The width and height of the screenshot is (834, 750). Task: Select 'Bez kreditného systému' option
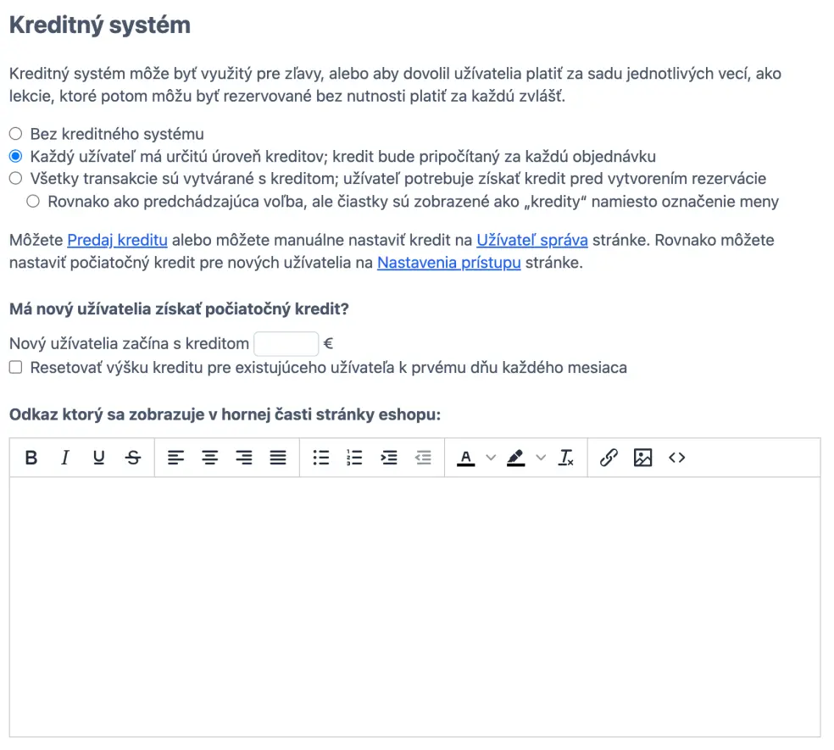pyautogui.click(x=15, y=134)
